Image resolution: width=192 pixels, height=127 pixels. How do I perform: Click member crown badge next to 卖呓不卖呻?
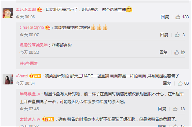(x=40, y=9)
